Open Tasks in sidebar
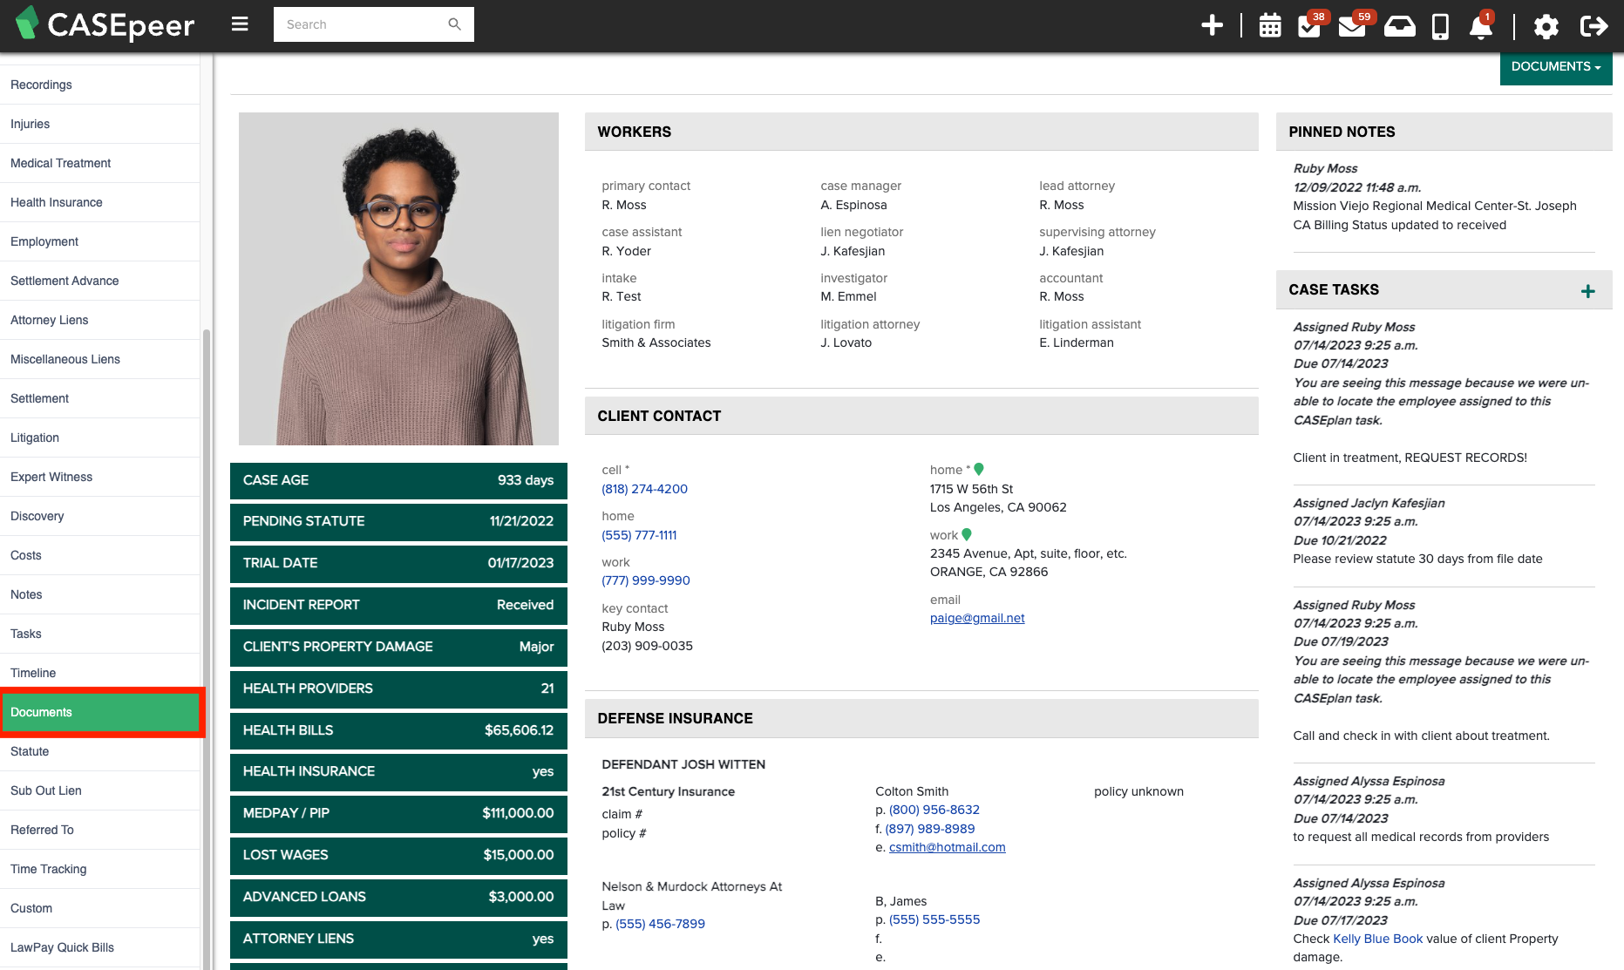The width and height of the screenshot is (1624, 970). 100,634
